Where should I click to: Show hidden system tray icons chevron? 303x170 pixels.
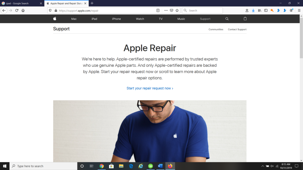point(263,166)
